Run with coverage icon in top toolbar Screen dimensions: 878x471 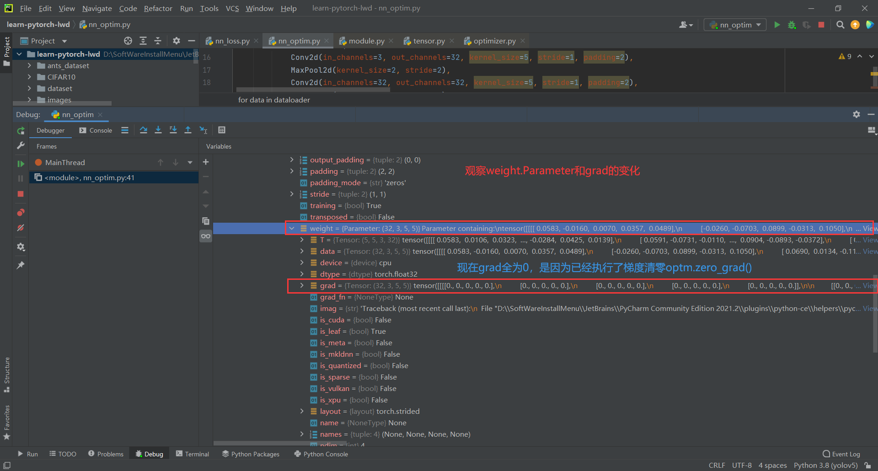point(807,25)
